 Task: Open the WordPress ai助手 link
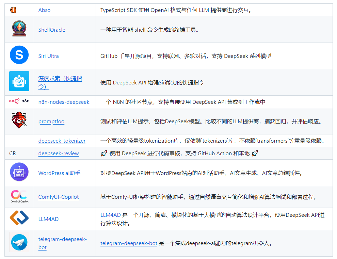click(59, 173)
